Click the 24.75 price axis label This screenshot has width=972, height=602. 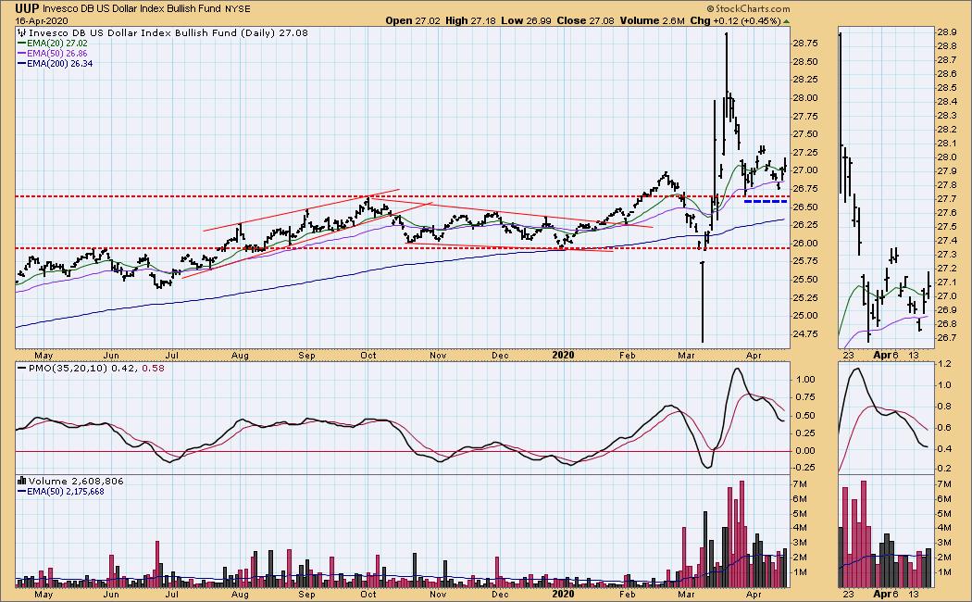coord(804,334)
